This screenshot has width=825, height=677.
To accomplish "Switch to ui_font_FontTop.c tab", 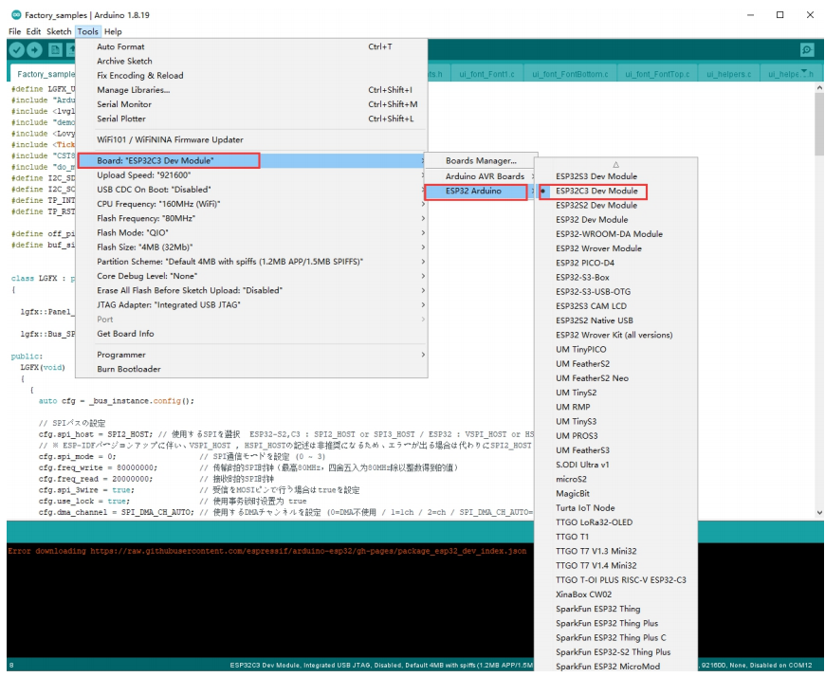I will tap(656, 74).
